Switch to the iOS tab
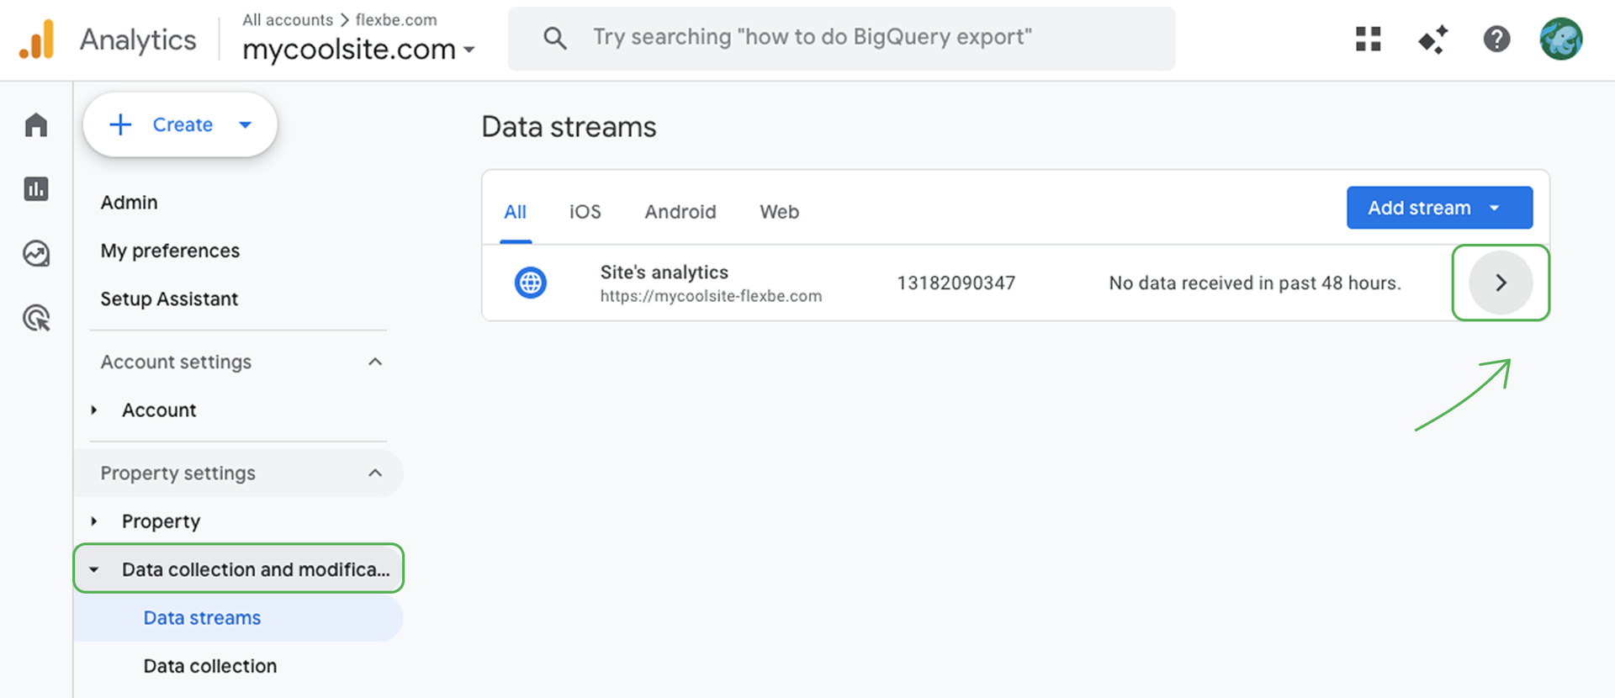1615x698 pixels. 585,212
